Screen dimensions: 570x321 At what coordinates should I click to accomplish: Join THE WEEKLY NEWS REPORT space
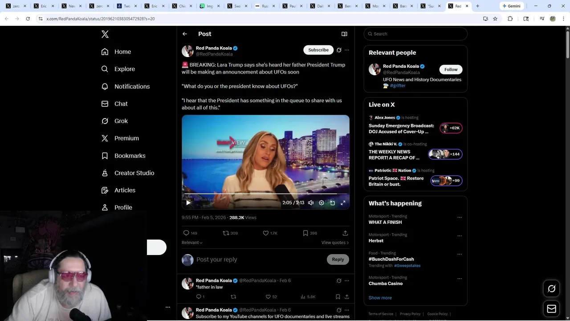[x=415, y=151]
